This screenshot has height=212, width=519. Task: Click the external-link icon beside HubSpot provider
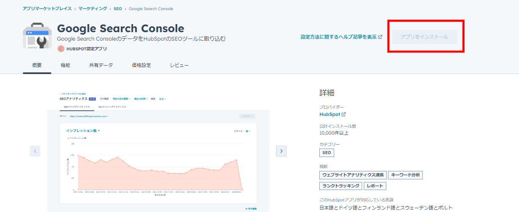[x=344, y=114]
